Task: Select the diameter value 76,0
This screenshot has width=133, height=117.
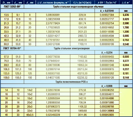Action: [x=6, y=61]
